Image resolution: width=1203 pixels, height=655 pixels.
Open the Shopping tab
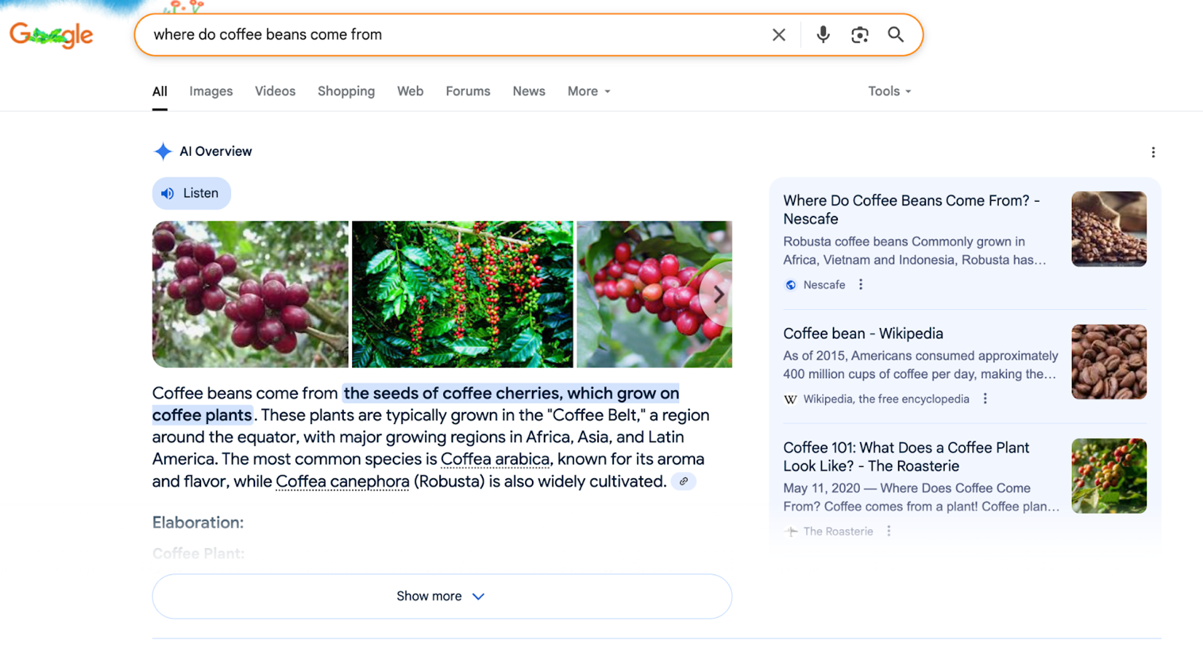point(346,91)
